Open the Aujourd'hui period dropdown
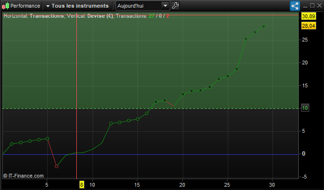The image size is (324, 190). pyautogui.click(x=143, y=6)
